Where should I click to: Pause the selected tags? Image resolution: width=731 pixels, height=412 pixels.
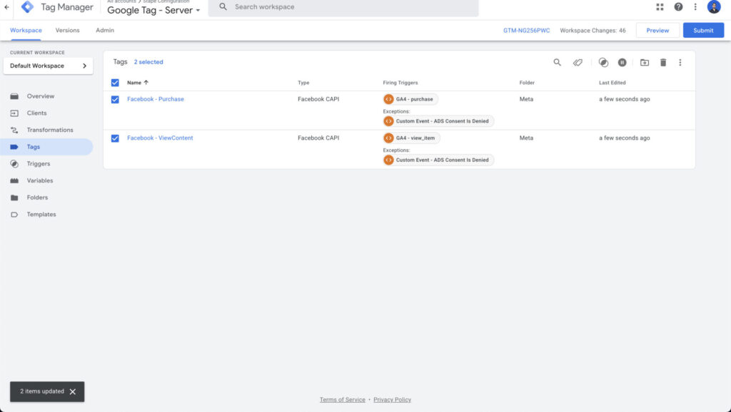[x=622, y=63]
